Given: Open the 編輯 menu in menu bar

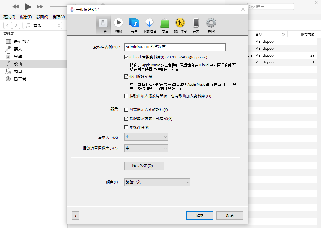Looking at the screenshot, I should [x=26, y=17].
